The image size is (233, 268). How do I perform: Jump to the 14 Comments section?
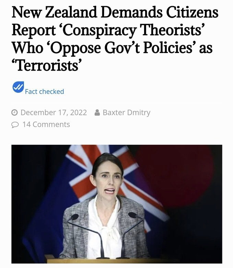pos(46,125)
